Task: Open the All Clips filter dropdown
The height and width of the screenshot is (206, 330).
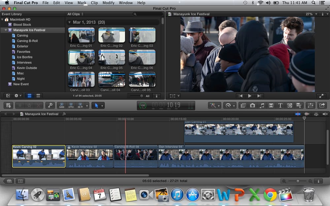Action: [x=75, y=14]
